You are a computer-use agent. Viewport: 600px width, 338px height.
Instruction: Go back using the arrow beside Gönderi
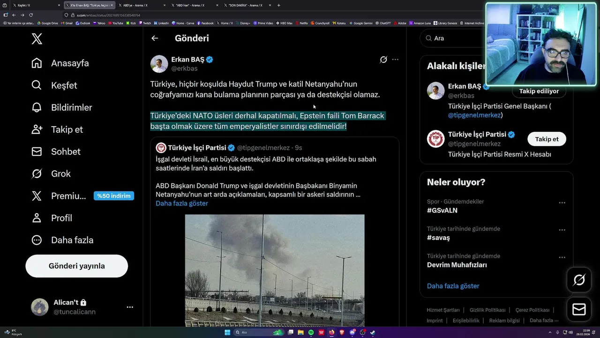point(155,38)
